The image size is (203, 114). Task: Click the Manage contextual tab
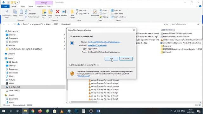click(x=44, y=3)
